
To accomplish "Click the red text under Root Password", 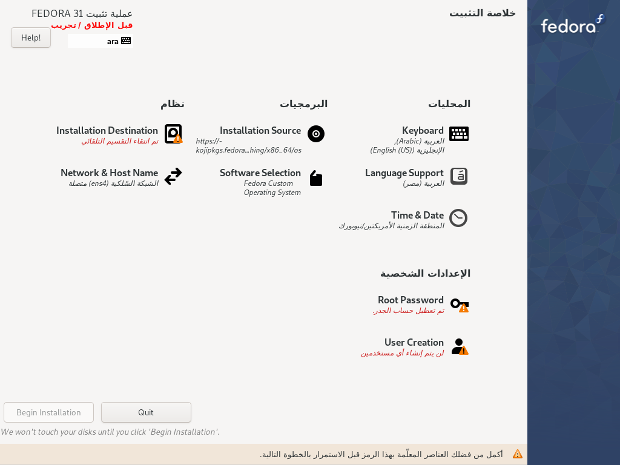I will pos(409,311).
